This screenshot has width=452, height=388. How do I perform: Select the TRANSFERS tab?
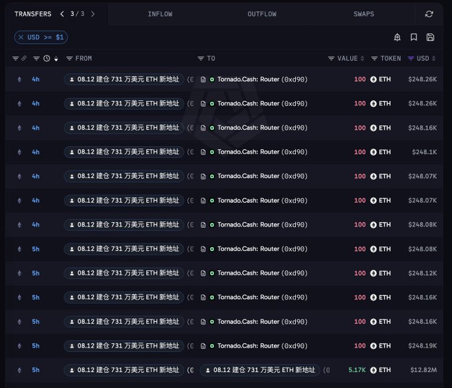pyautogui.click(x=33, y=14)
